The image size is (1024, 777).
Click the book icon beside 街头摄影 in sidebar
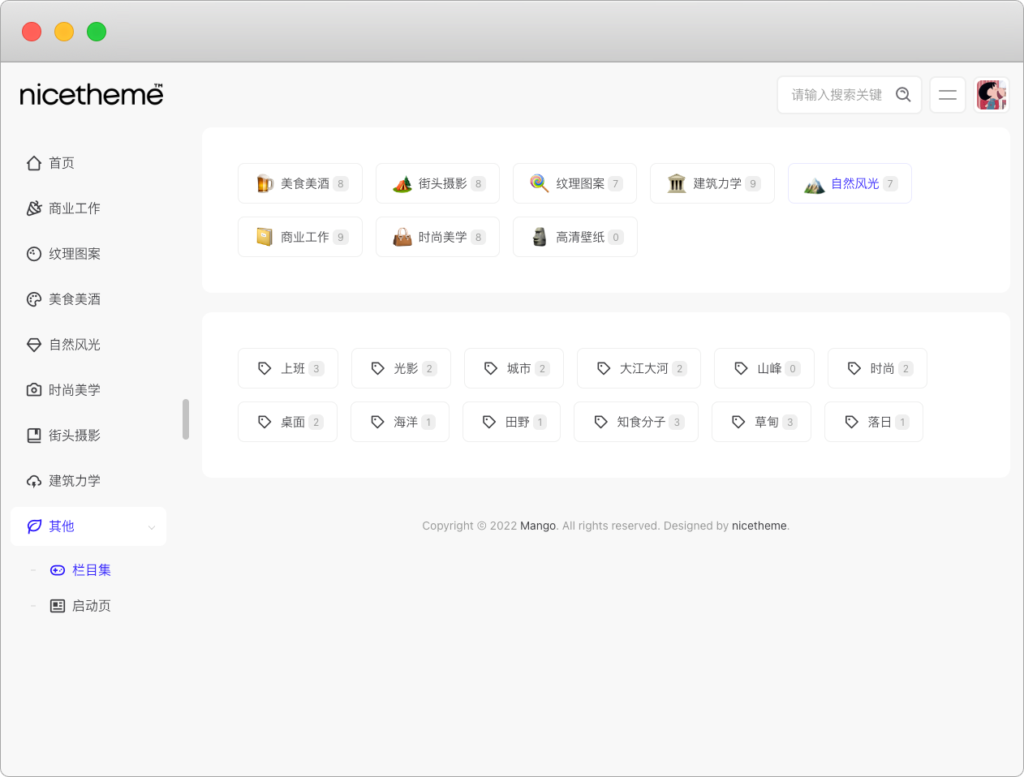[x=34, y=436]
